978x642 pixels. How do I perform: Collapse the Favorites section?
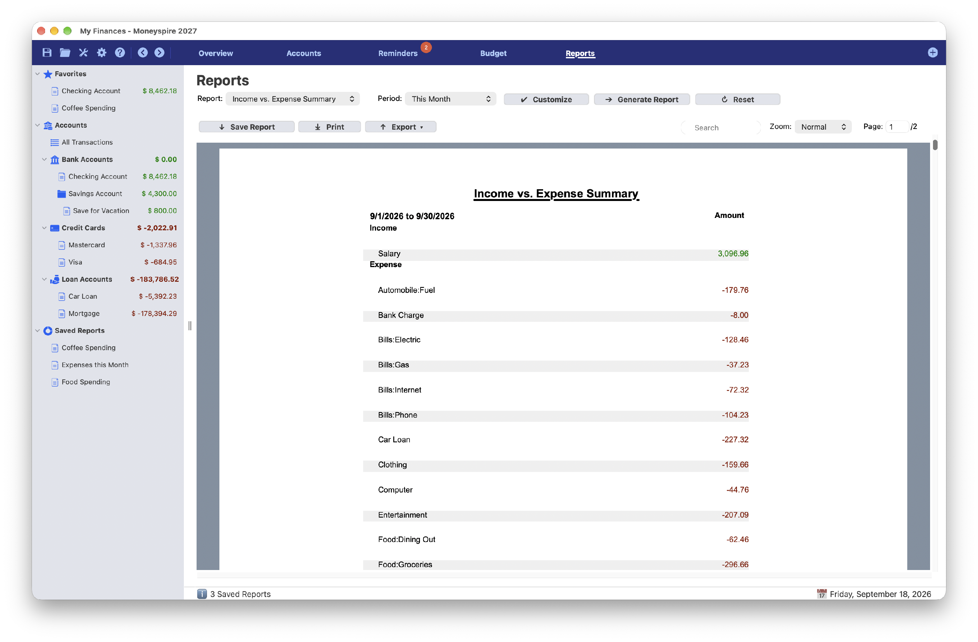click(37, 74)
